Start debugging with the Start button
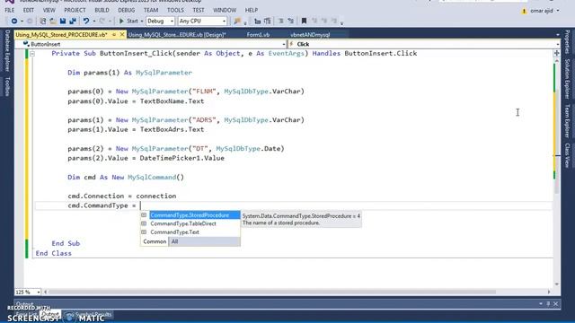The height and width of the screenshot is (323, 575). [128, 22]
